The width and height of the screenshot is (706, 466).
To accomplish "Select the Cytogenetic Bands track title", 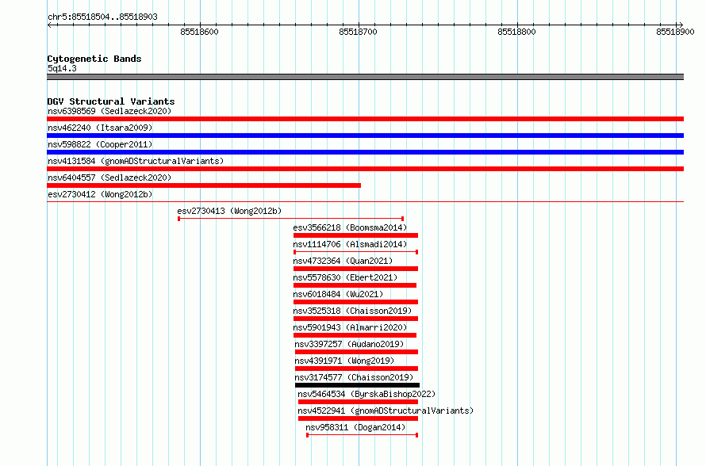I will 94,59.
